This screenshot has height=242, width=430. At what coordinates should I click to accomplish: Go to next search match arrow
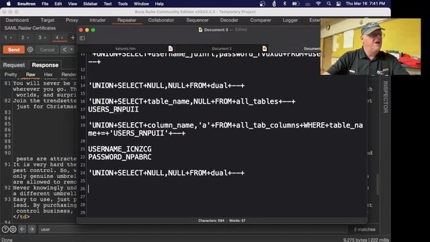point(32,229)
